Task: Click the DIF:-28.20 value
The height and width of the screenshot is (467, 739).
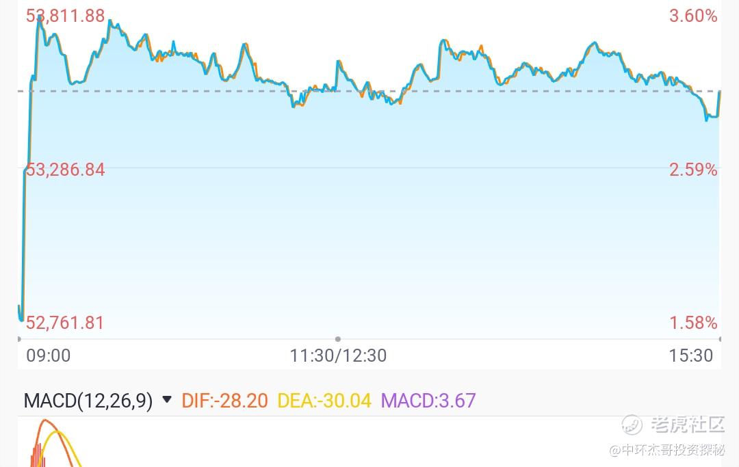Action: pos(224,401)
